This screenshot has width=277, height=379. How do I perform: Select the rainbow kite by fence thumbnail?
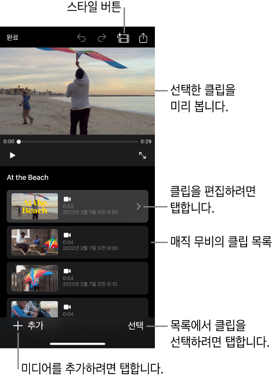[x=35, y=278]
